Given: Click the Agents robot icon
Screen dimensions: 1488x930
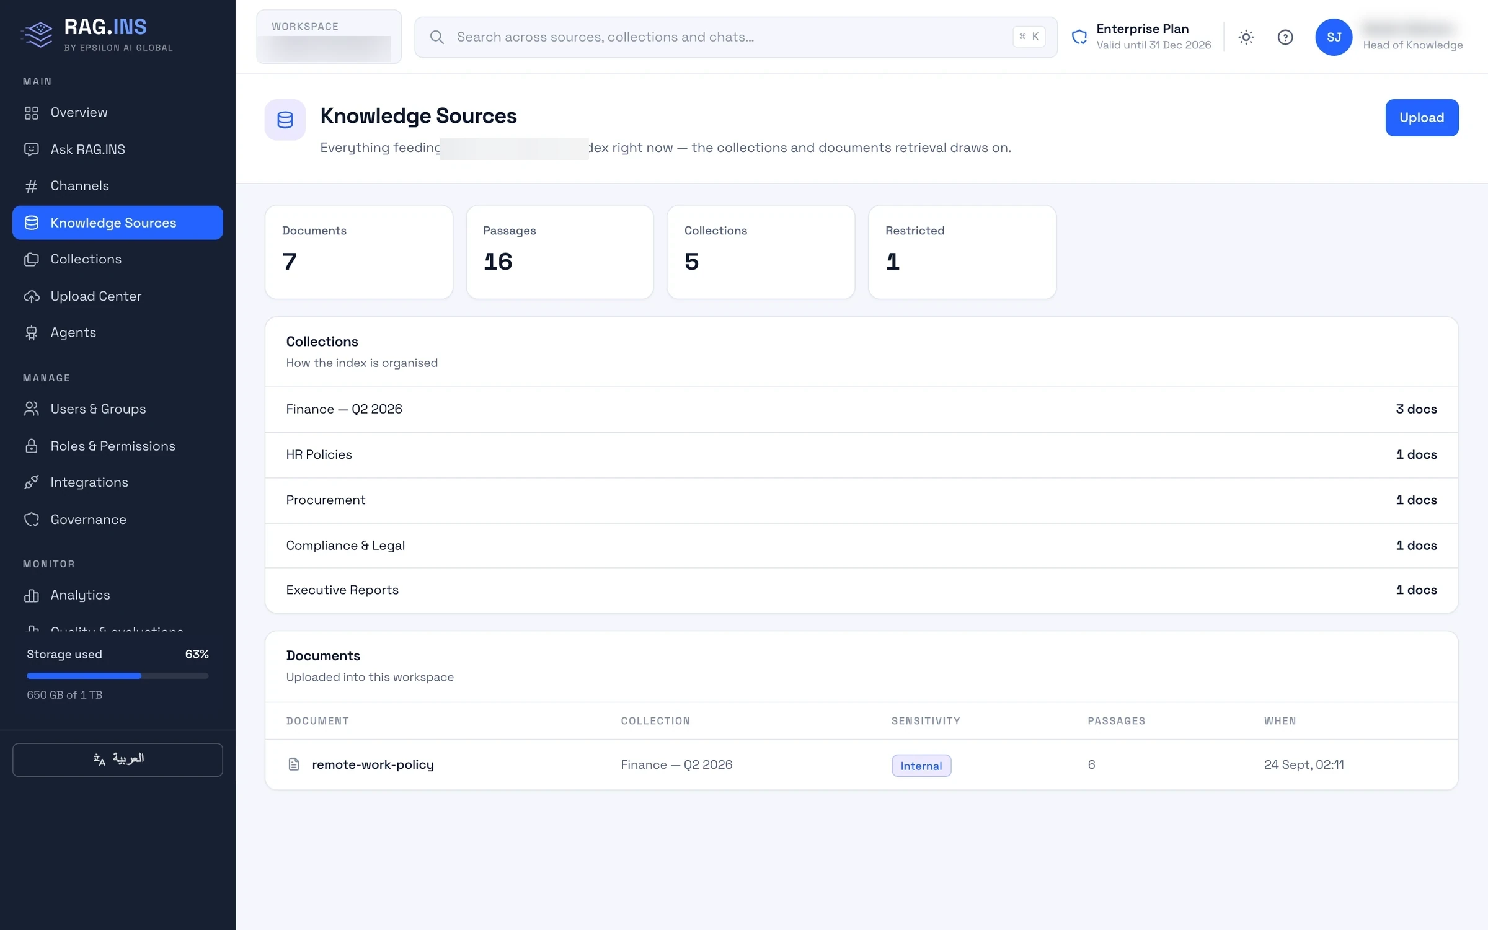Looking at the screenshot, I should (32, 333).
